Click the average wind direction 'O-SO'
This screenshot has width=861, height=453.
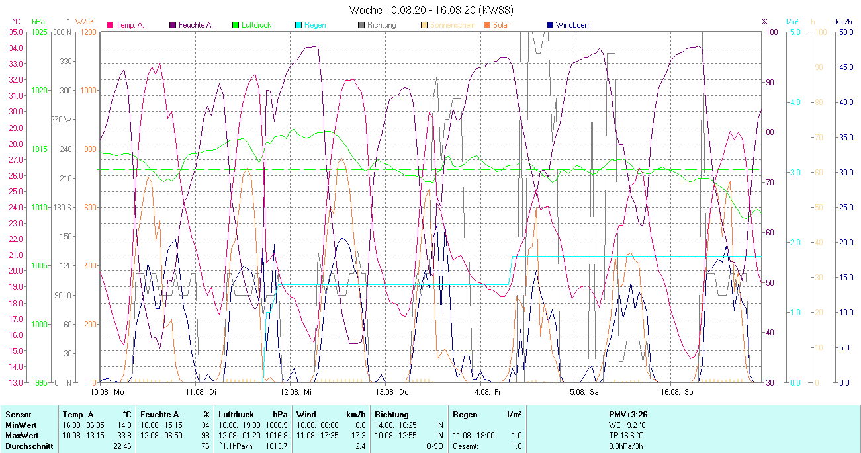point(434,446)
